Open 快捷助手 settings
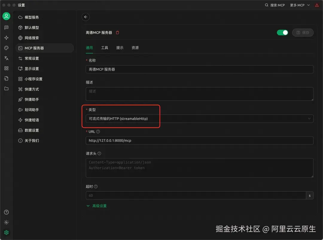This screenshot has height=240, width=323. [x=45, y=100]
